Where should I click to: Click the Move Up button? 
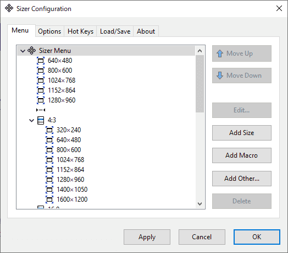coord(242,53)
